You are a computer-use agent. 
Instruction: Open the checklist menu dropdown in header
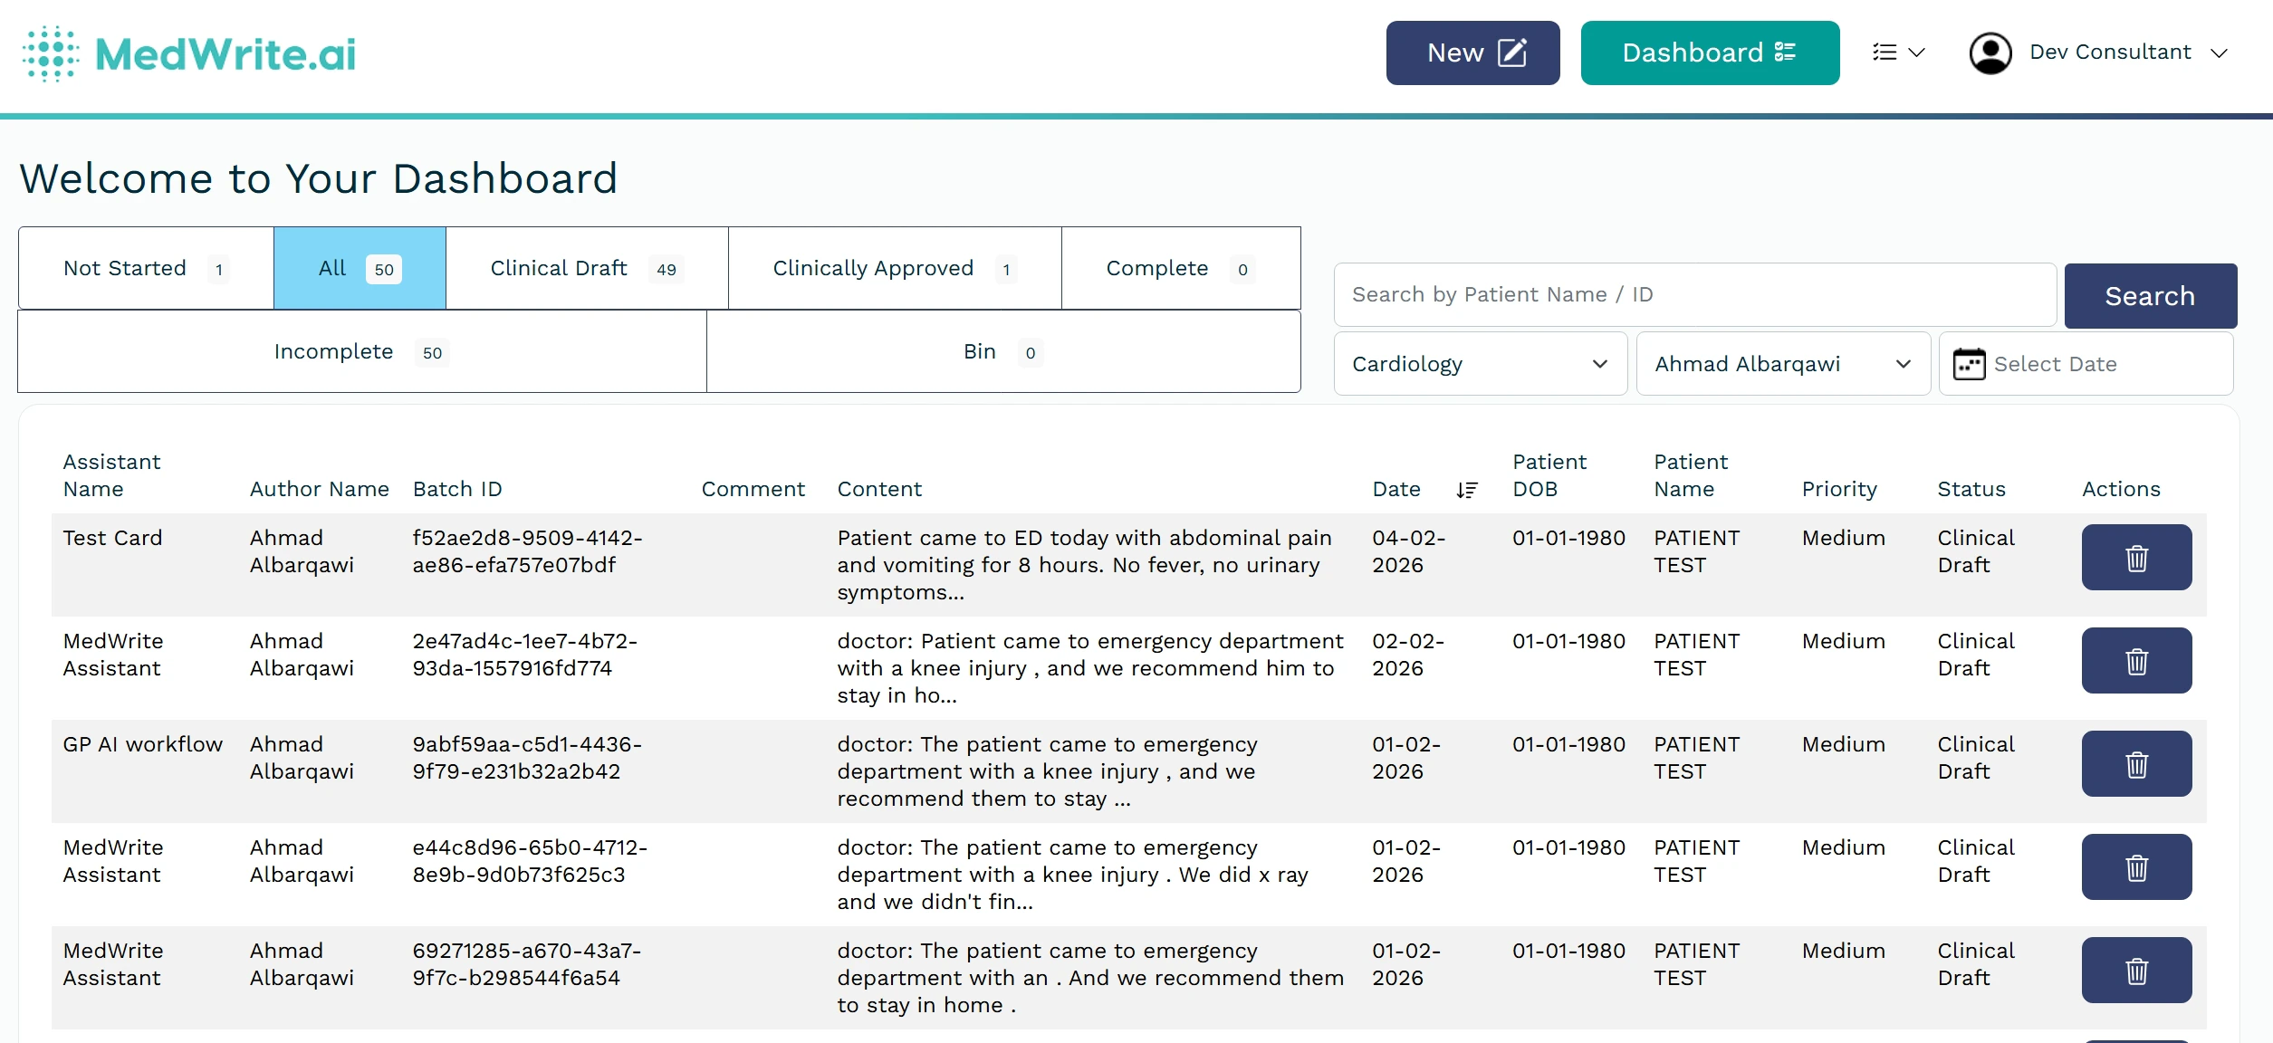[x=1897, y=53]
